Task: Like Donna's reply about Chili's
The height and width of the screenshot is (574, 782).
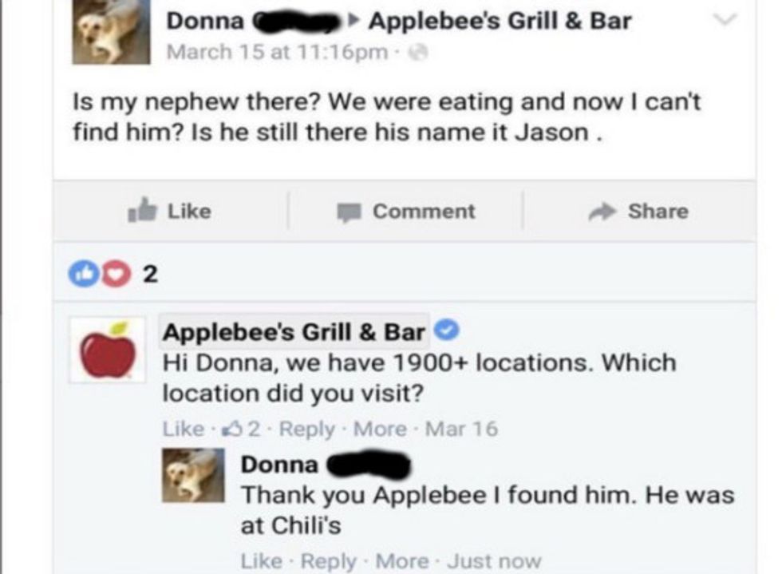Action: [x=259, y=561]
